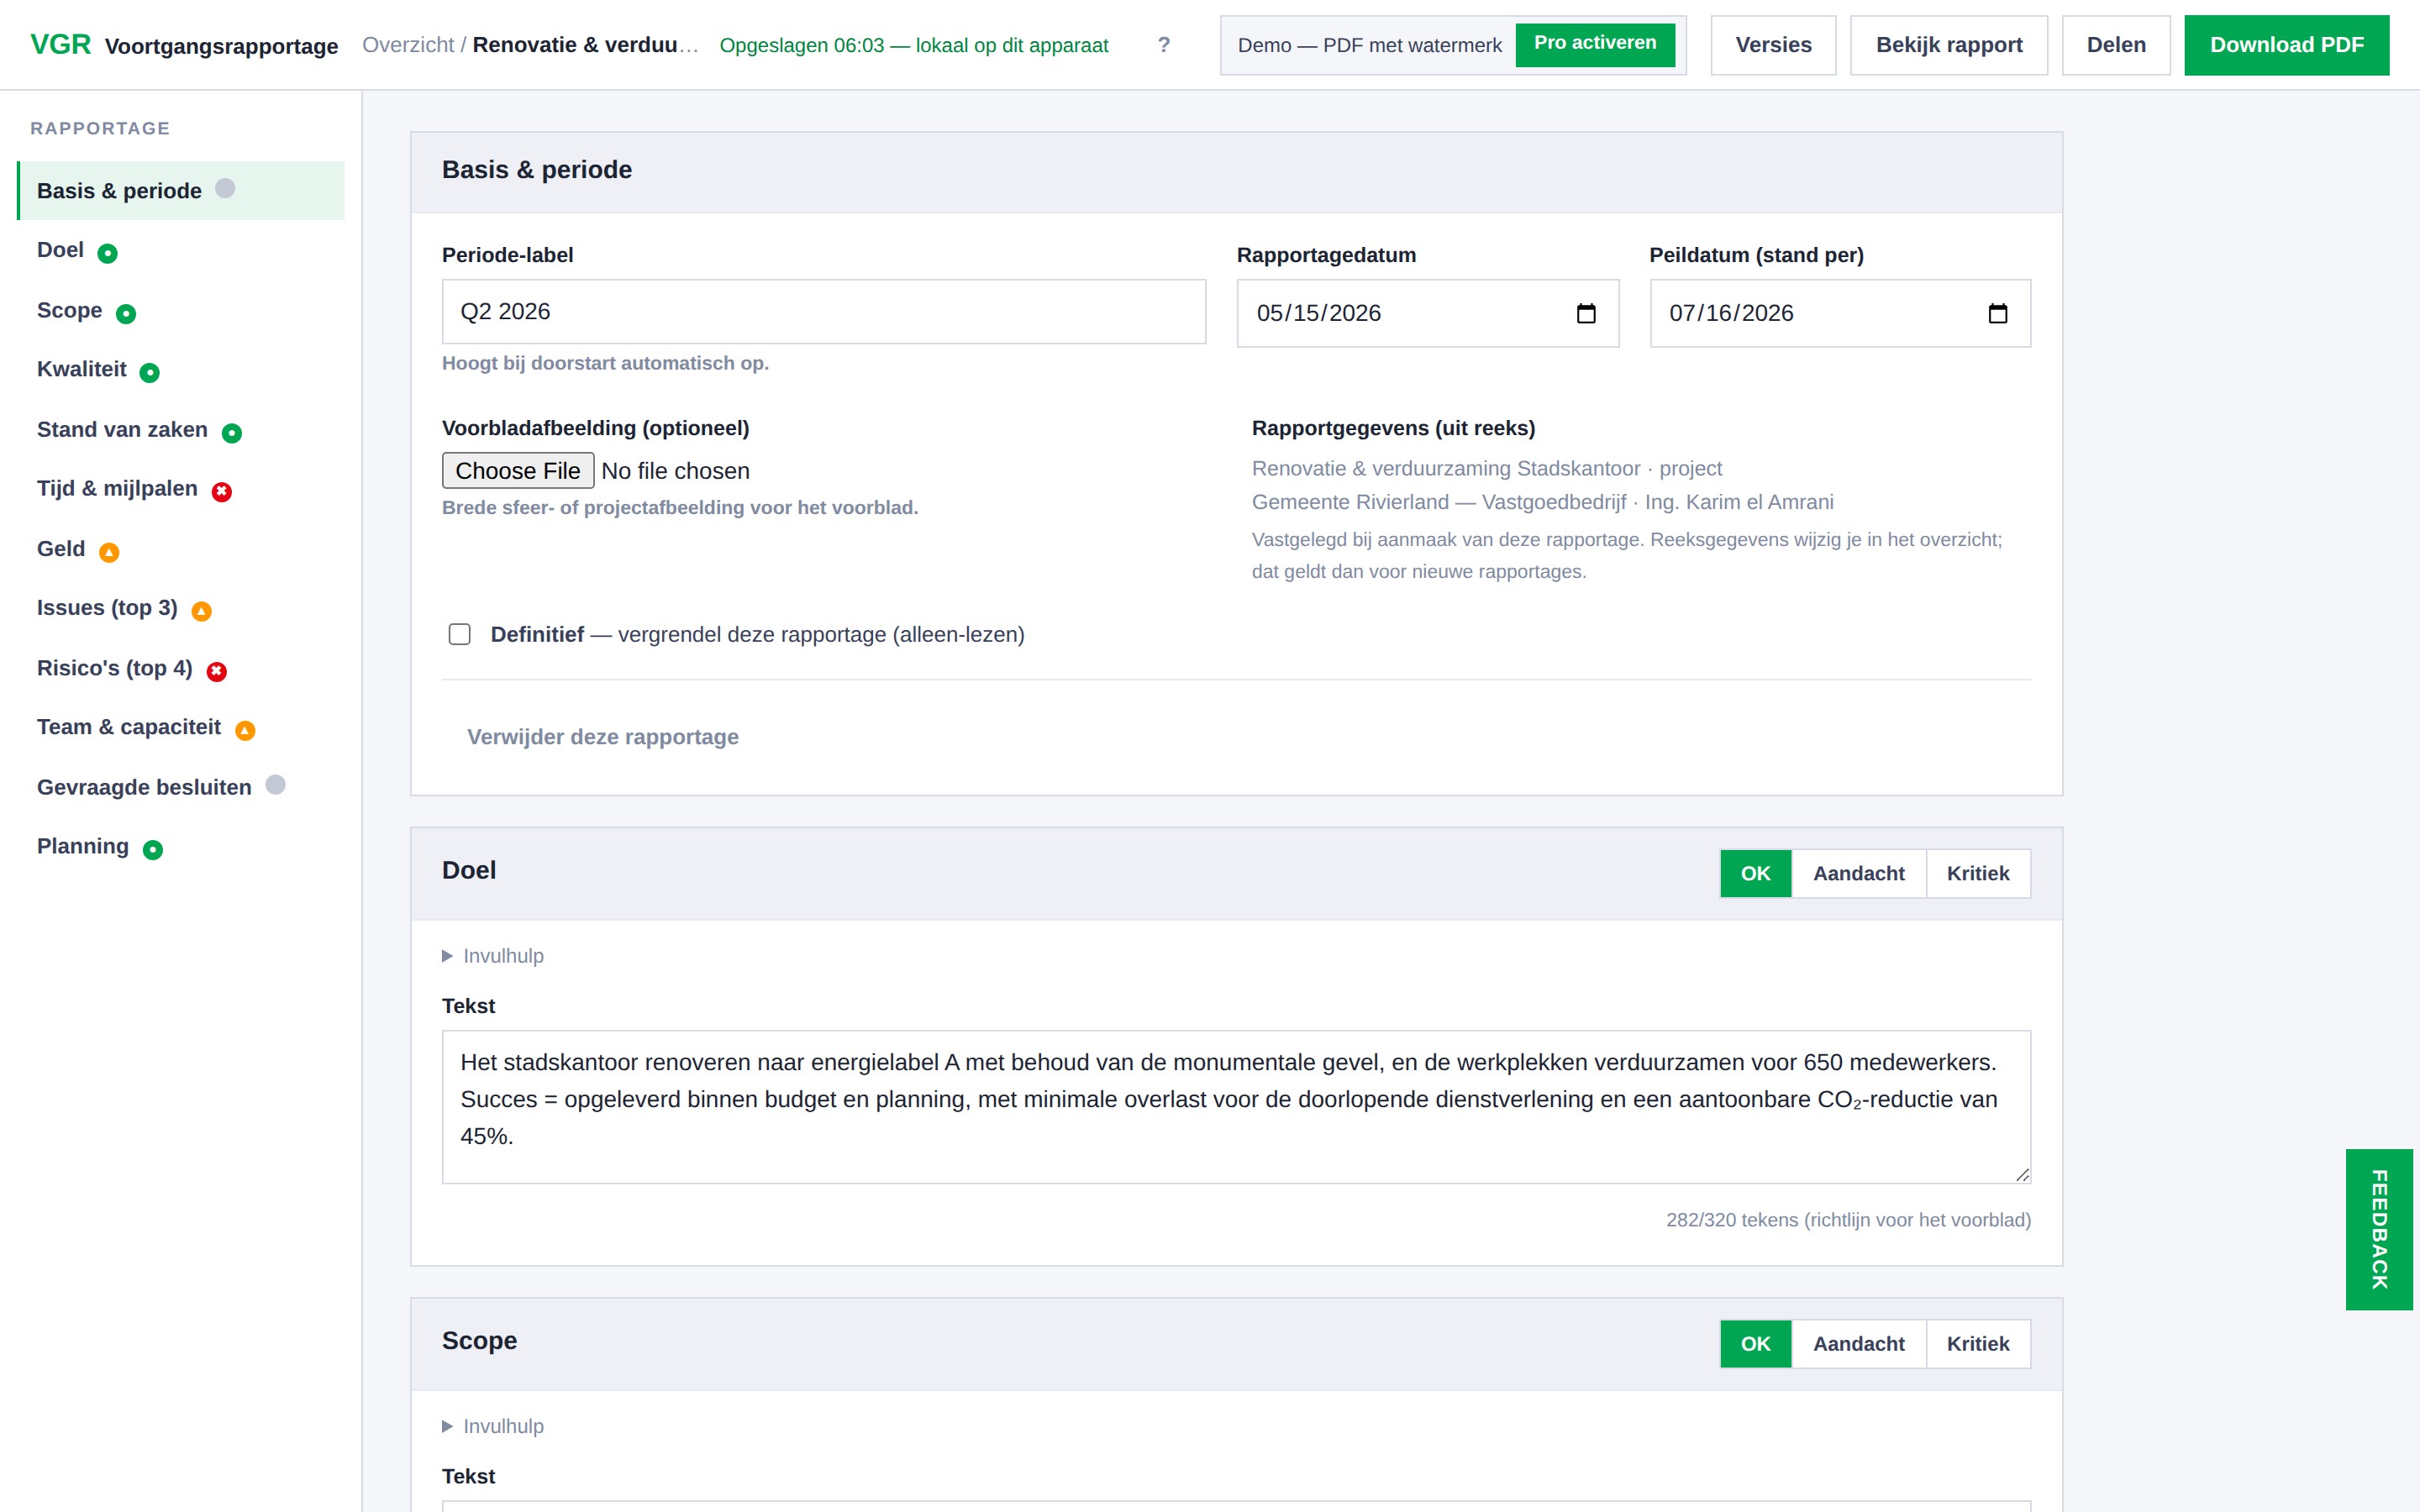Image resolution: width=2420 pixels, height=1512 pixels.
Task: Click orange warning icon beside Issues (top 3)
Action: [202, 611]
